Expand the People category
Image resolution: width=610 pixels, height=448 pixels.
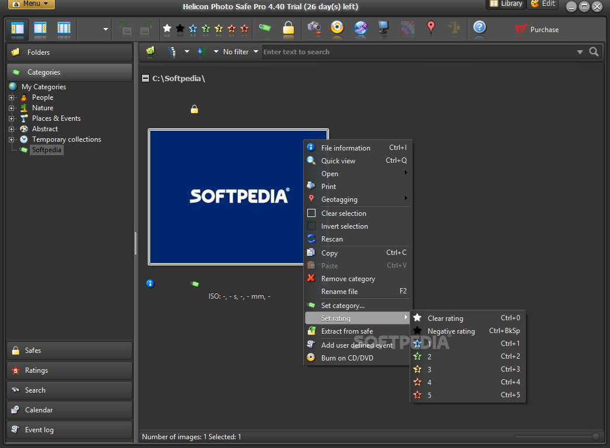(12, 97)
